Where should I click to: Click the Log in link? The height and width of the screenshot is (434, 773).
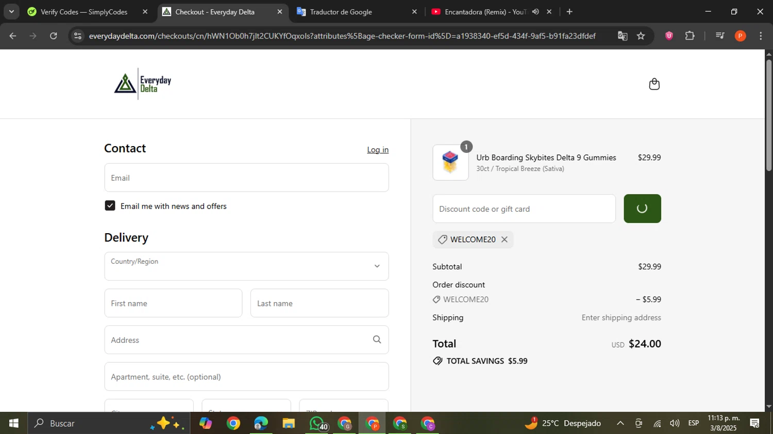point(378,150)
